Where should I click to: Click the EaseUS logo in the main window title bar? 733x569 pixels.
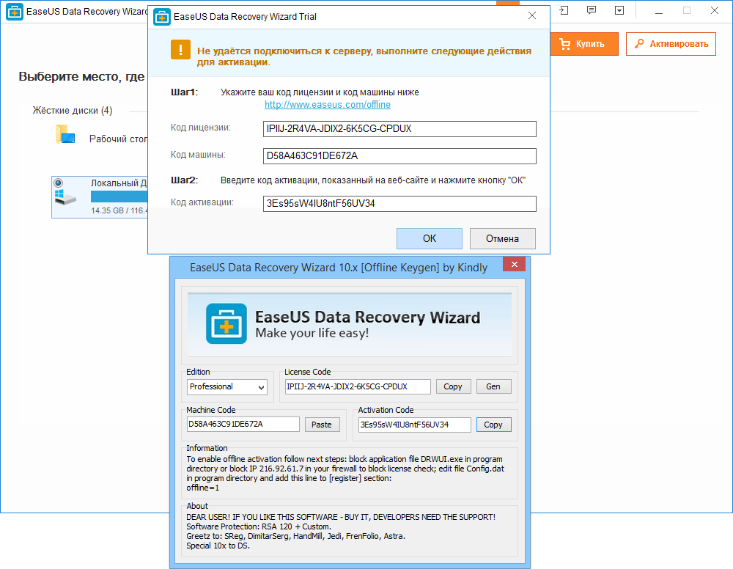pyautogui.click(x=15, y=12)
